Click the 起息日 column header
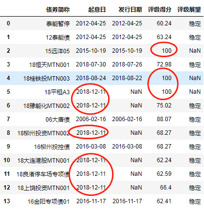The height and width of the screenshot is (212, 204). (97, 10)
